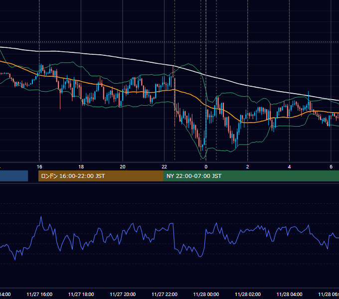Click the 11/27 22:00 date axis label
Viewport: 339px width, 299px height.
click(165, 295)
